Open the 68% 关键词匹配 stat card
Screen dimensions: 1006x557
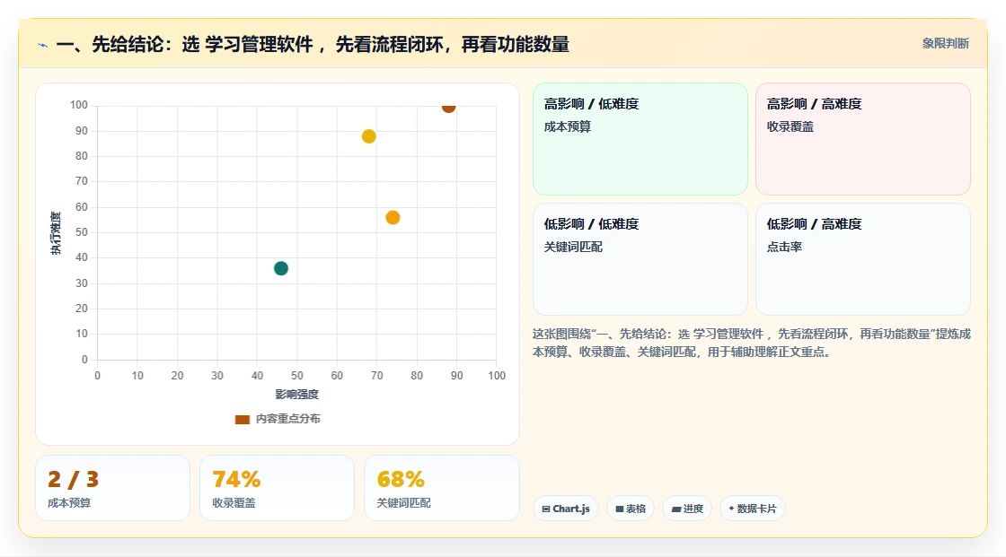pyautogui.click(x=441, y=489)
